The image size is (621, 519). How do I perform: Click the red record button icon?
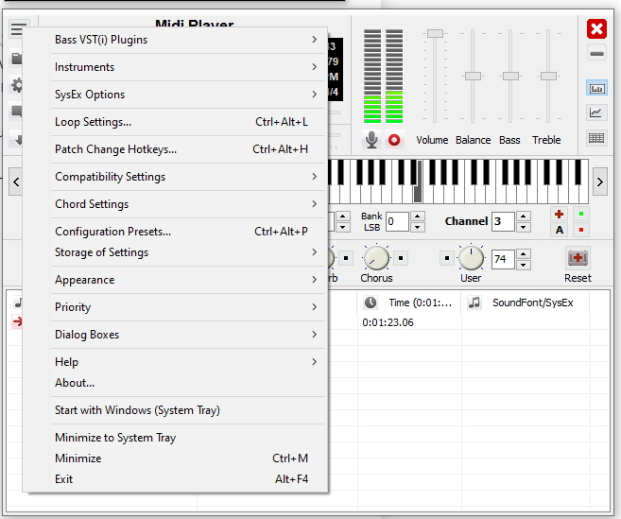click(394, 140)
